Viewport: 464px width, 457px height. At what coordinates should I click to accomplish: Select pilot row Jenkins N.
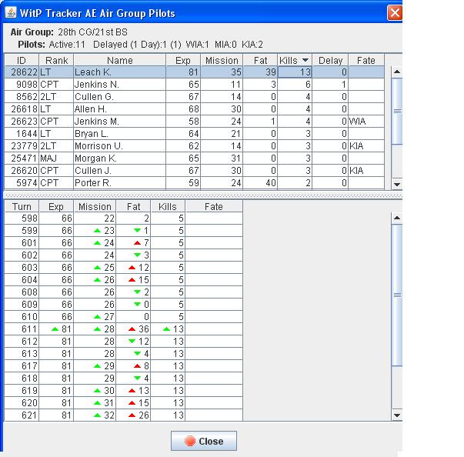click(194, 85)
